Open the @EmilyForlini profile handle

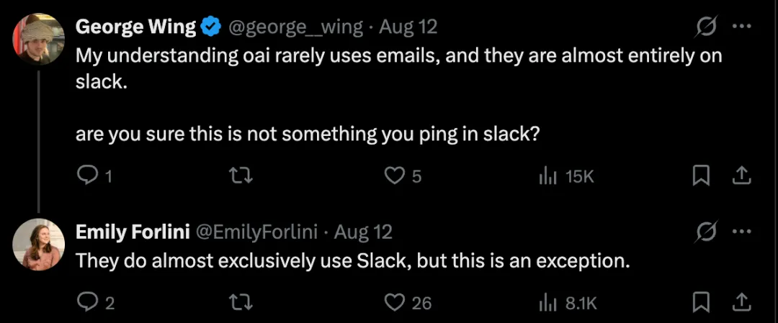pyautogui.click(x=257, y=232)
